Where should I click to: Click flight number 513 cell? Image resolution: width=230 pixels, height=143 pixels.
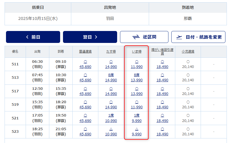click(x=15, y=78)
